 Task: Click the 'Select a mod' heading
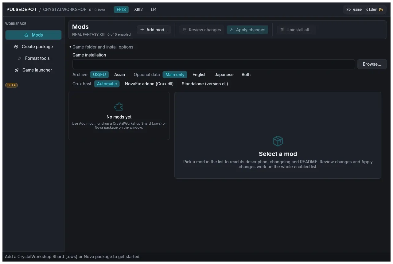coord(278,154)
